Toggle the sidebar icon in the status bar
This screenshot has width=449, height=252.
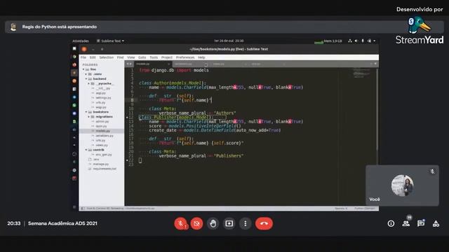[83, 209]
